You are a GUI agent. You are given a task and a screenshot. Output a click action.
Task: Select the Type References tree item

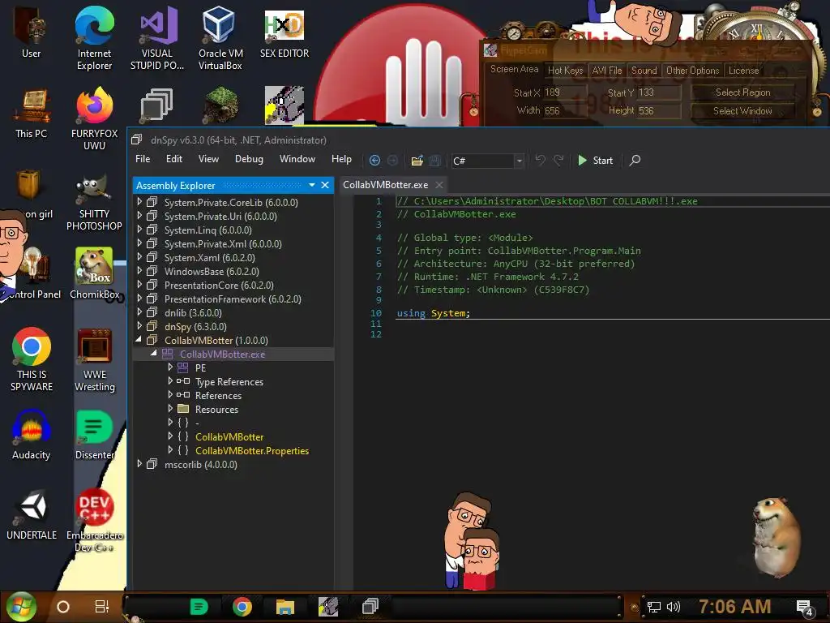point(229,382)
